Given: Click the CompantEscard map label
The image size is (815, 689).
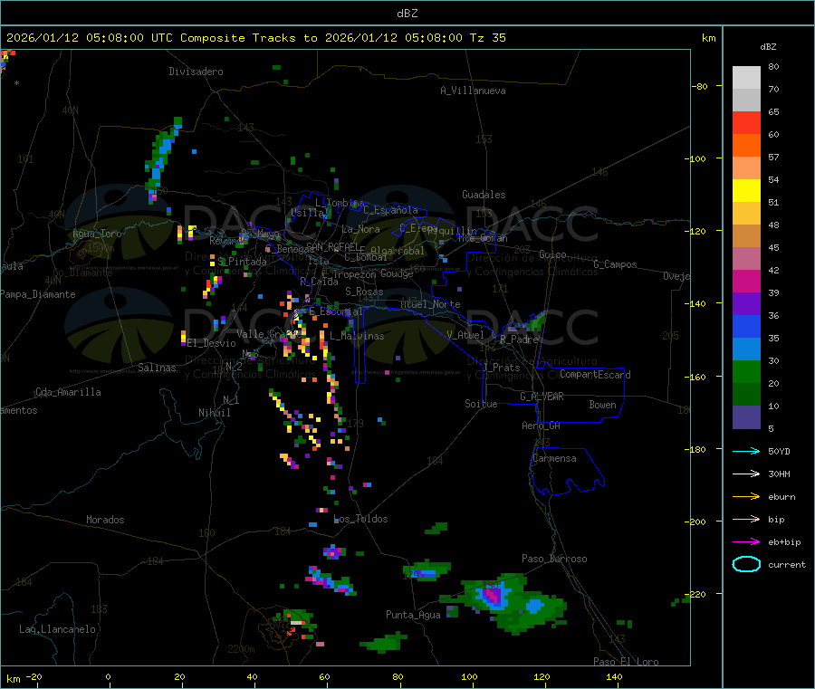Looking at the screenshot, I should click(595, 374).
